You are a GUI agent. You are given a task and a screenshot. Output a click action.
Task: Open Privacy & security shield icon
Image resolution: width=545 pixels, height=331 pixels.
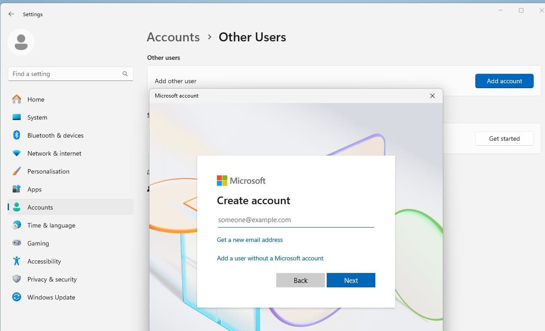pos(17,279)
